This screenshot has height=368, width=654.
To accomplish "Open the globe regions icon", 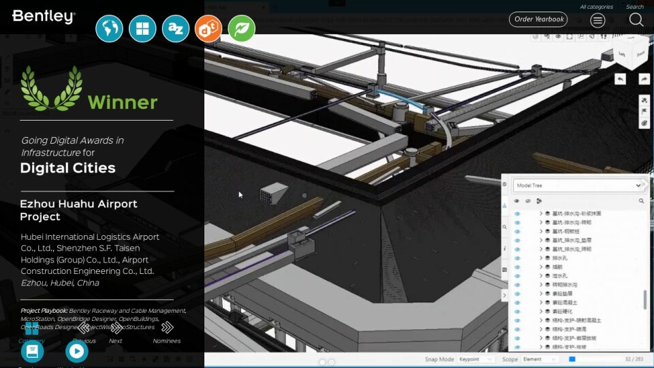I will coord(109,29).
